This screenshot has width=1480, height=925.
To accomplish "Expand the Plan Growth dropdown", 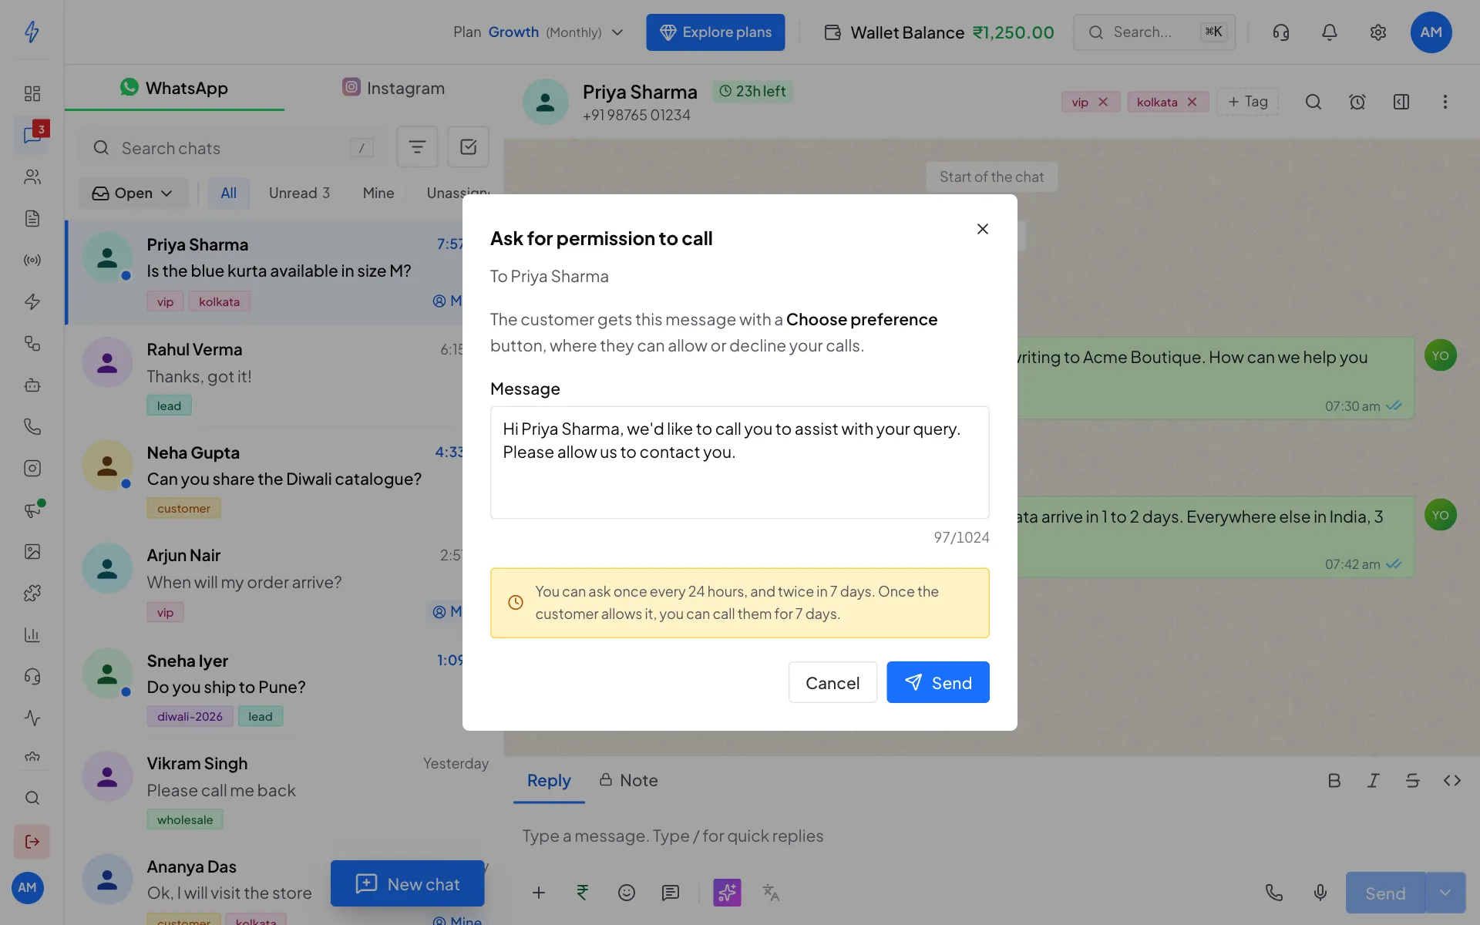I will coord(538,32).
